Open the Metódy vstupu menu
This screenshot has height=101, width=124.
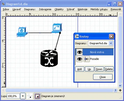coord(99,9)
